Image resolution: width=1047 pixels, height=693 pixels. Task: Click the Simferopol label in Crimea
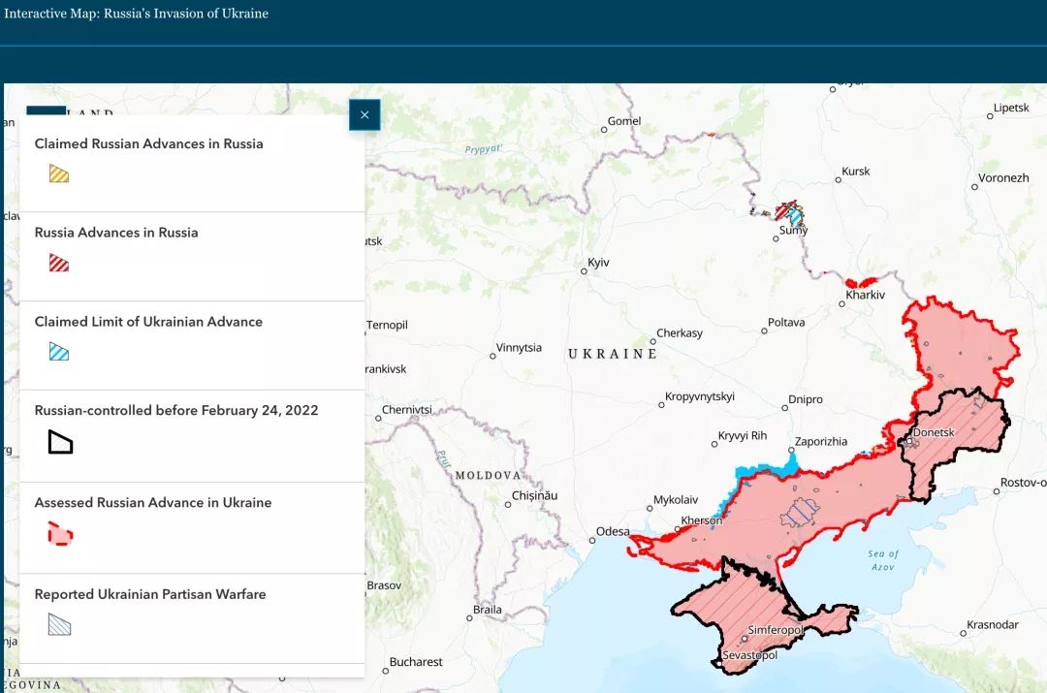click(x=776, y=630)
